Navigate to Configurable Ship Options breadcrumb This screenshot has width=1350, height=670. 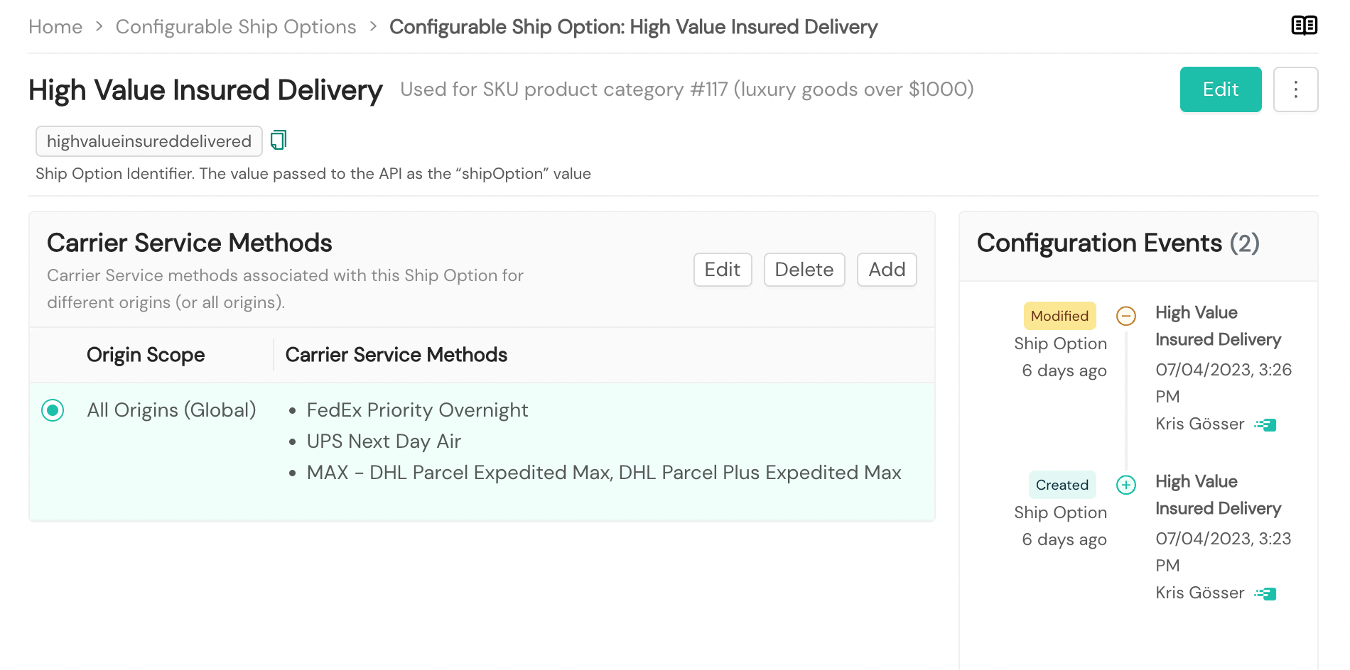click(236, 26)
